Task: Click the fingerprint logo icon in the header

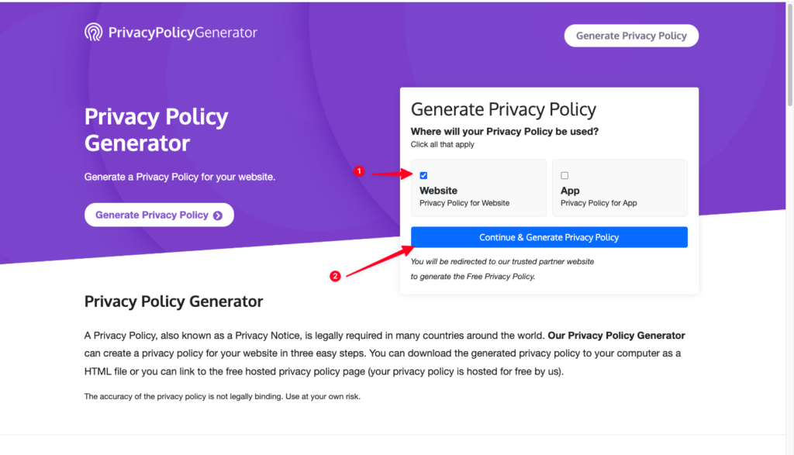Action: pyautogui.click(x=94, y=33)
